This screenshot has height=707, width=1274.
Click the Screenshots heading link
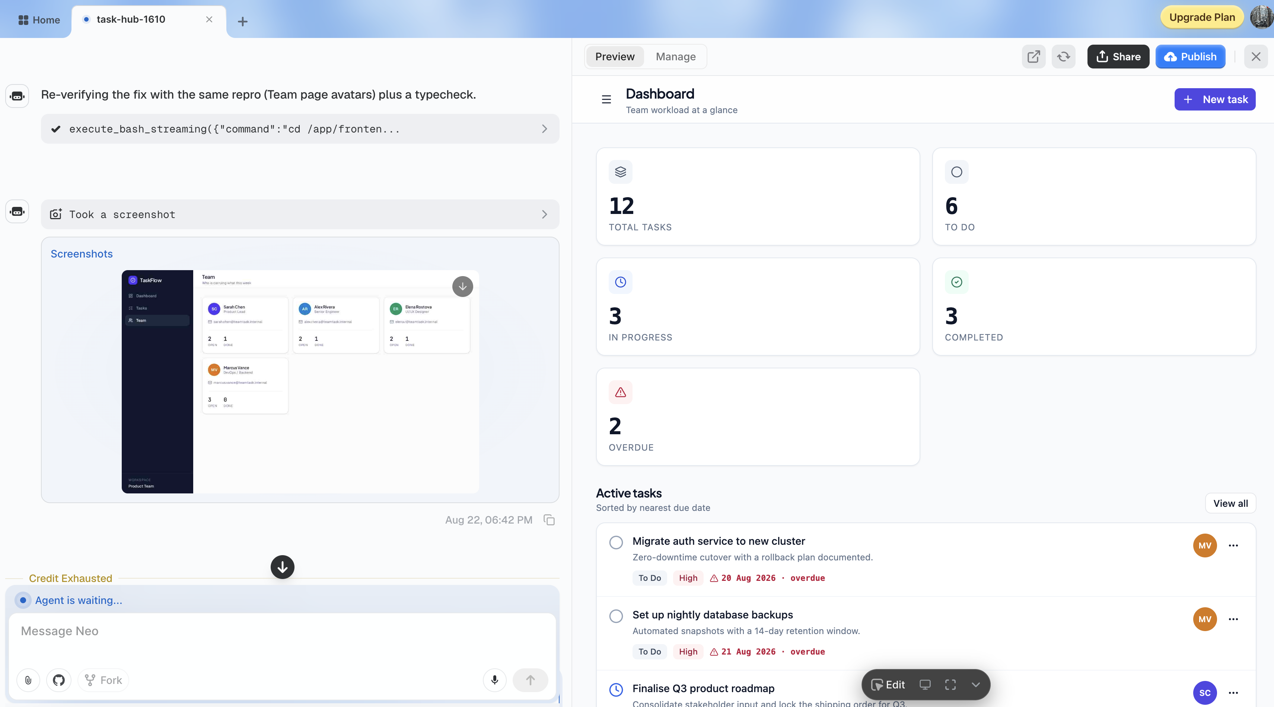click(x=82, y=254)
